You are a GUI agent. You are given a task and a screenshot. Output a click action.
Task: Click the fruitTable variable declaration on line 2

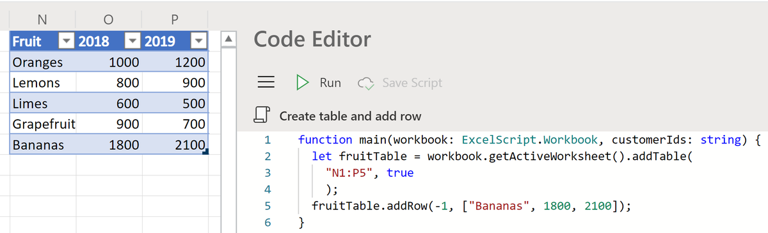pos(372,156)
